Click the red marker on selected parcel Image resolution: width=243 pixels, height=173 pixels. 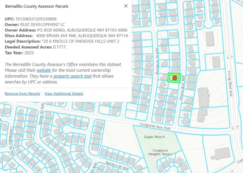(x=175, y=78)
